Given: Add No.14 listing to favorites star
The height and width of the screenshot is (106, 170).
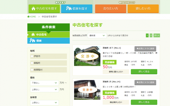Looking at the screenshot, I should pyautogui.click(x=145, y=82).
